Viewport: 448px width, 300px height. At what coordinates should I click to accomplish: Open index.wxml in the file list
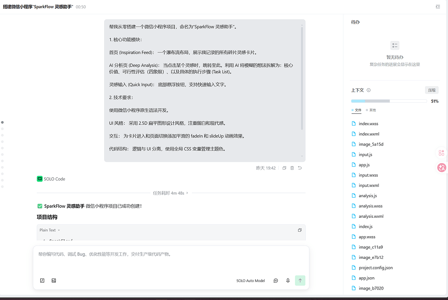pyautogui.click(x=369, y=134)
